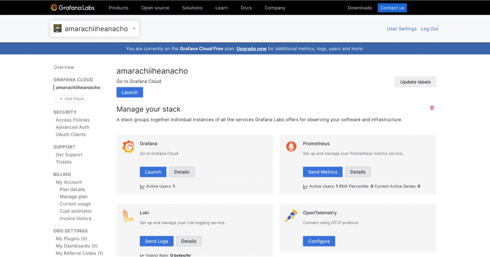Image resolution: width=490 pixels, height=257 pixels.
Task: Open Details for Loki
Action: (x=189, y=241)
